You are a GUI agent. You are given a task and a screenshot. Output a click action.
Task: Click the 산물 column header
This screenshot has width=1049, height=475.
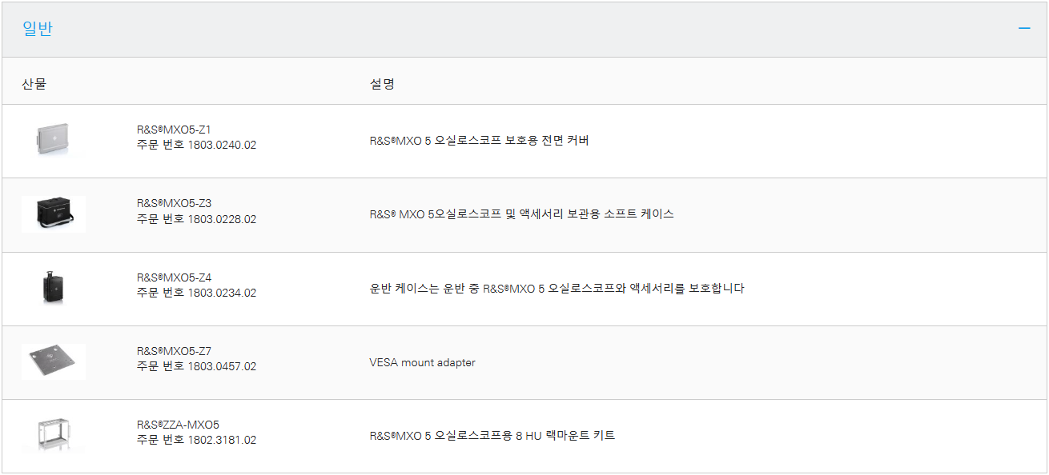click(34, 83)
